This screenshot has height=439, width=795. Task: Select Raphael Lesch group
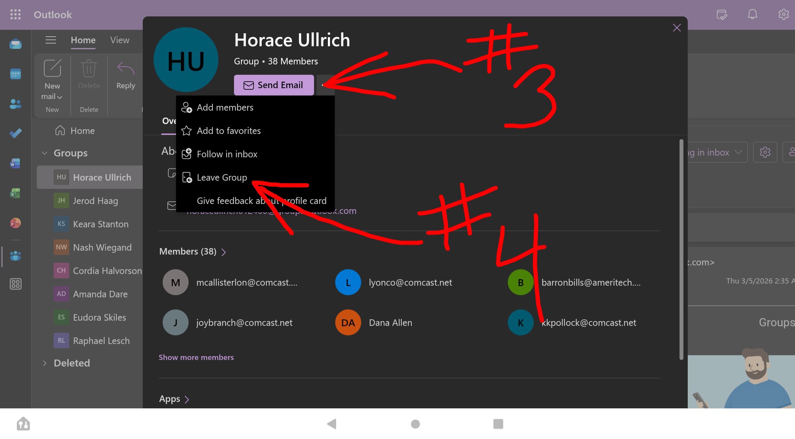point(90,340)
